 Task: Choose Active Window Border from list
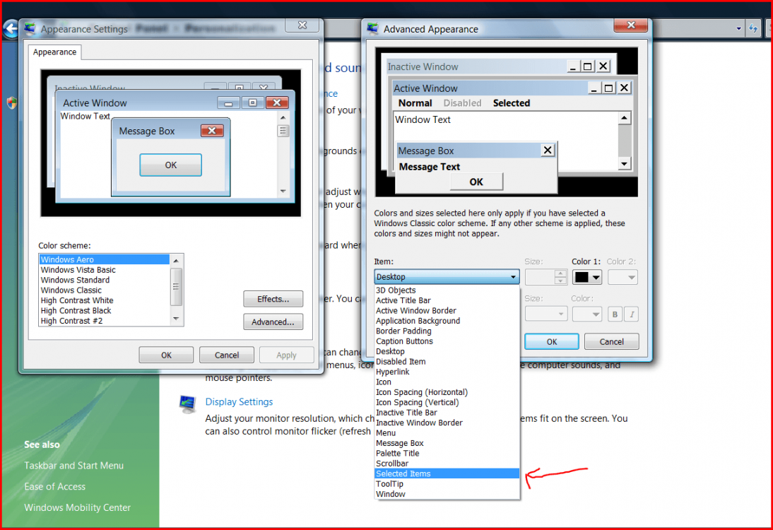[447, 311]
